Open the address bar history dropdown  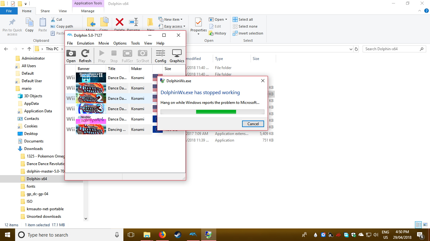351,49
